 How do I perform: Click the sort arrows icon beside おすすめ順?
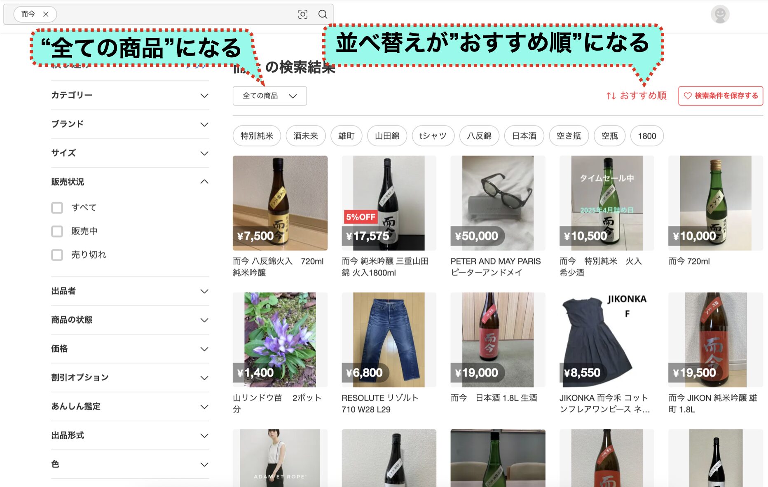click(x=611, y=96)
